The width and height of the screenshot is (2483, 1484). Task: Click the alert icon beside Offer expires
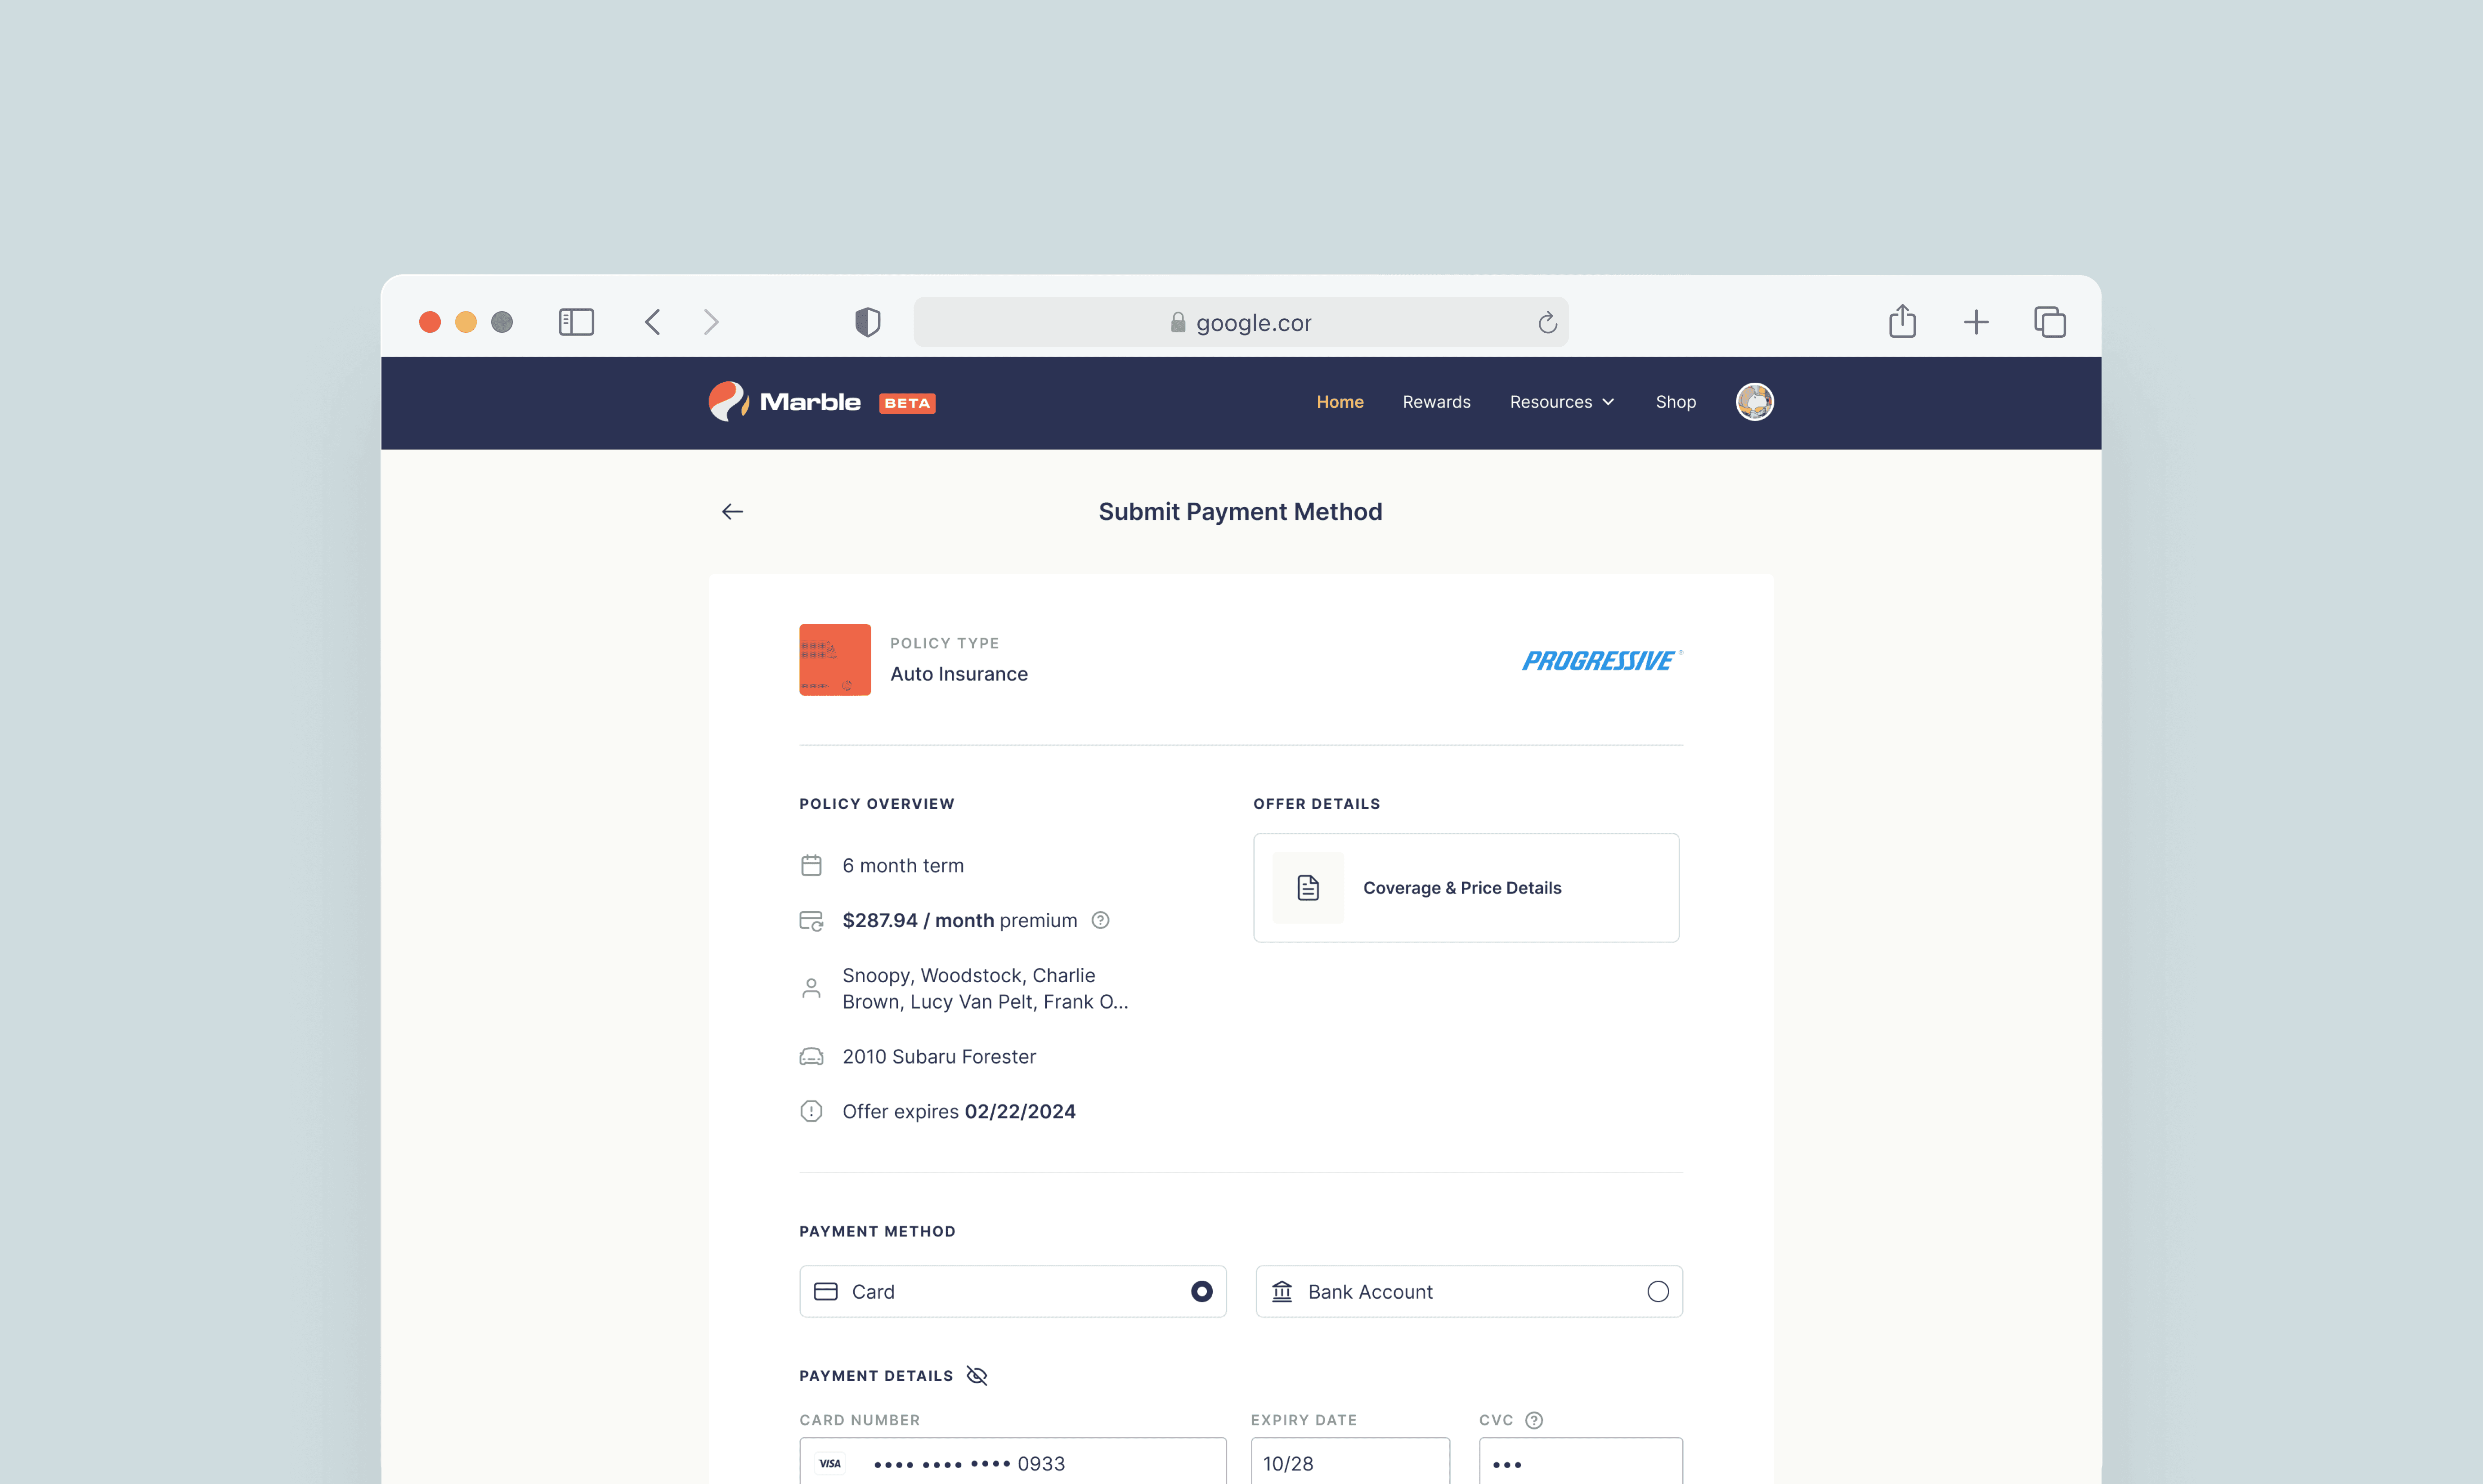point(811,1112)
